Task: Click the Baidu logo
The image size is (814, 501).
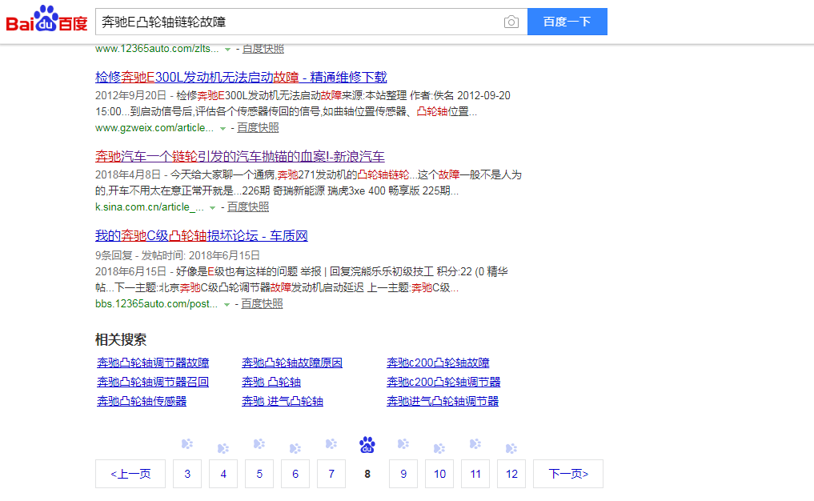Action: click(x=46, y=21)
